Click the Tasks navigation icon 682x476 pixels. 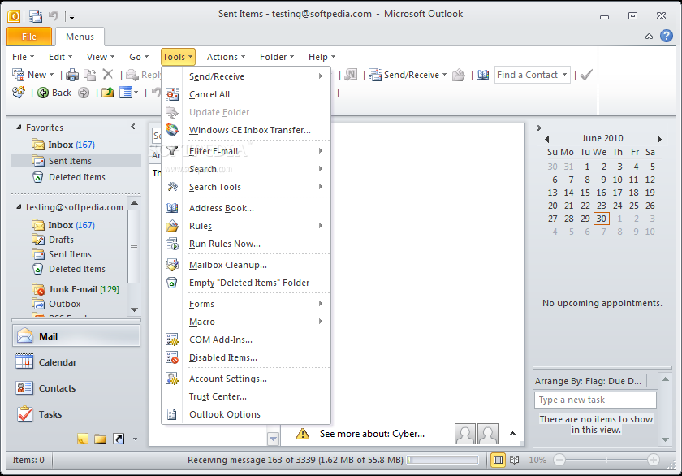tap(25, 413)
